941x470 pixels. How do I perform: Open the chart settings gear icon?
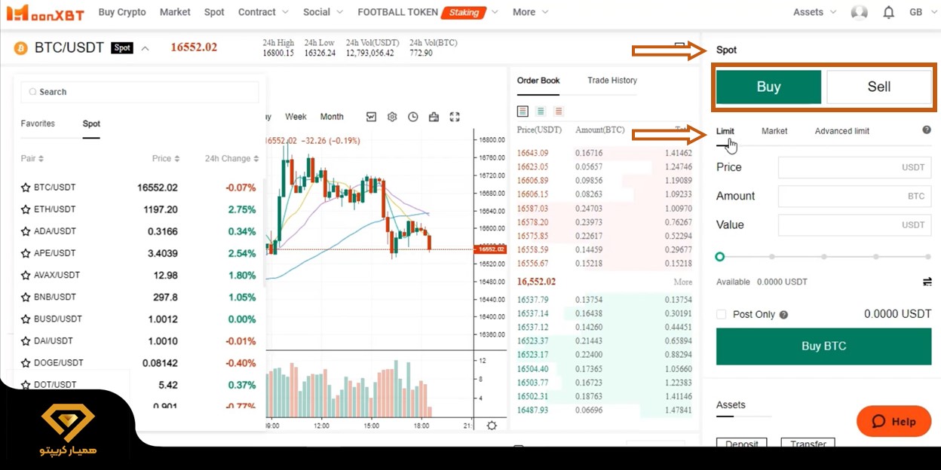pyautogui.click(x=391, y=117)
